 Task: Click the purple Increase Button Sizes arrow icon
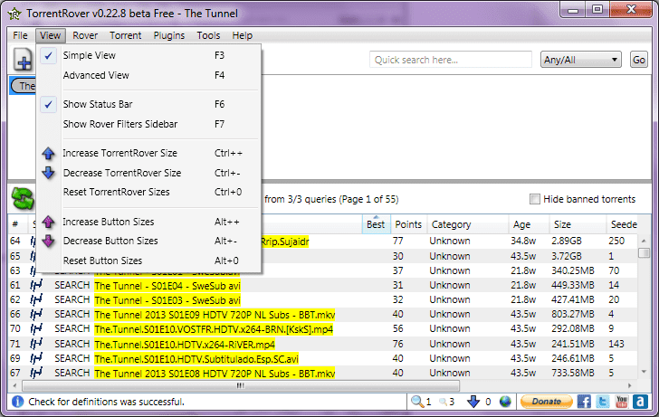tap(48, 222)
